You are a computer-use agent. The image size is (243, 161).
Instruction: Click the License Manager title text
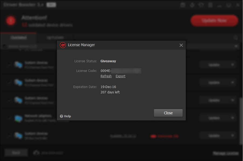tap(81, 45)
